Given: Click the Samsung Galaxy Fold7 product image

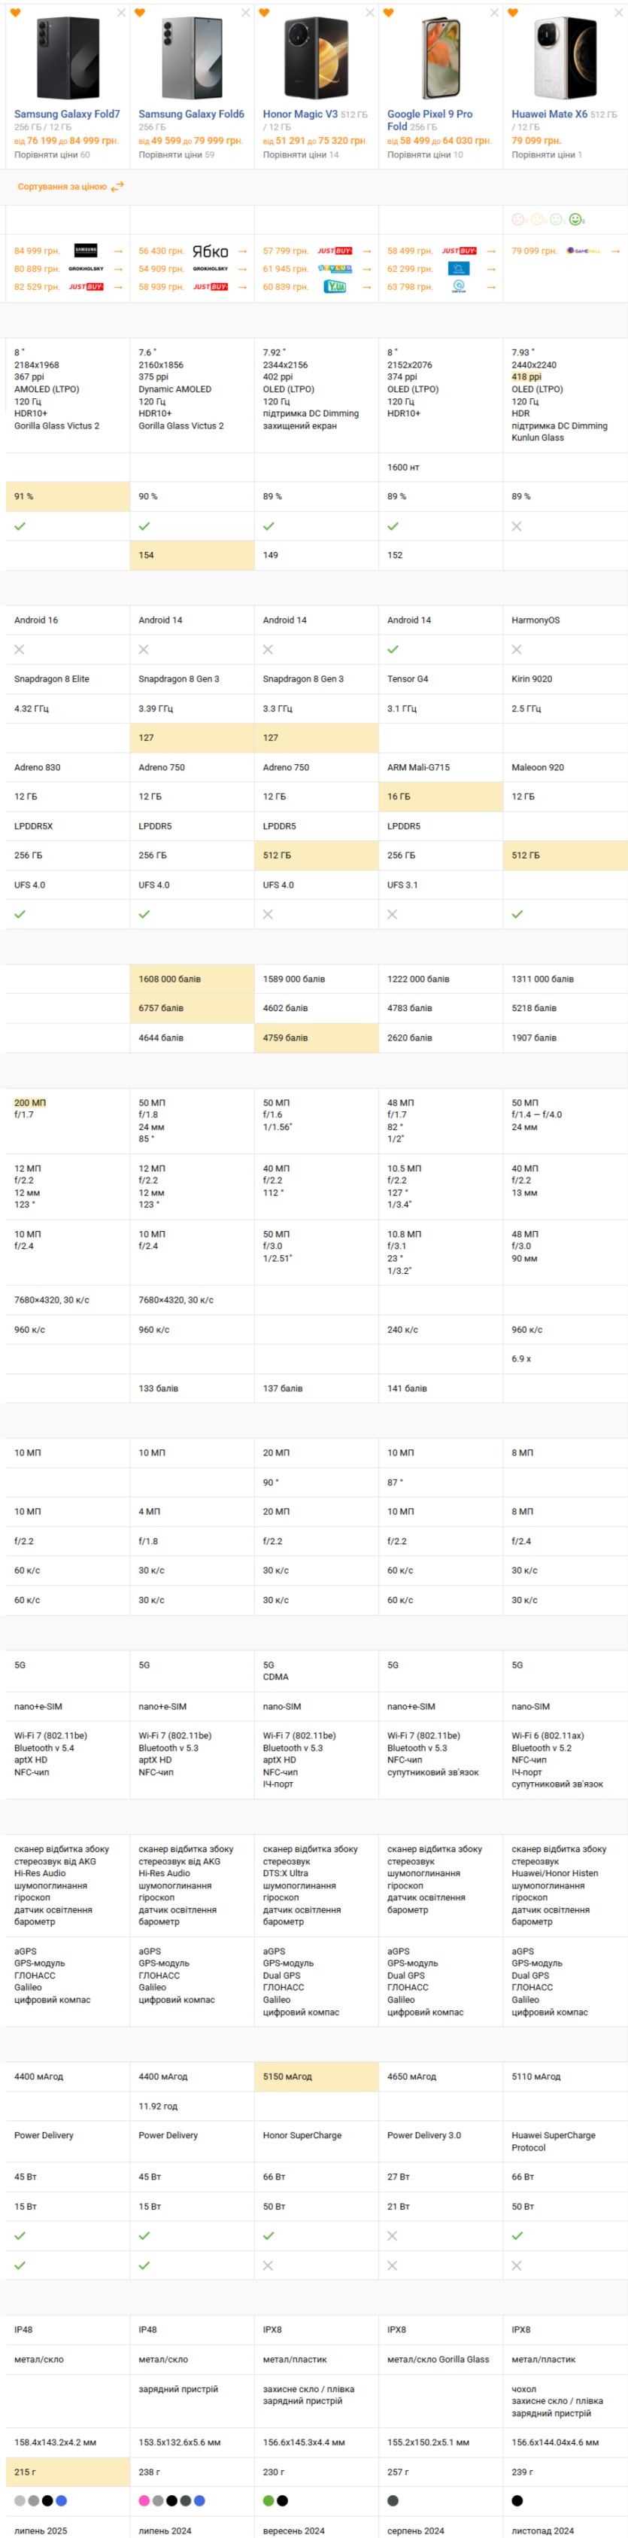Looking at the screenshot, I should pos(68,59).
